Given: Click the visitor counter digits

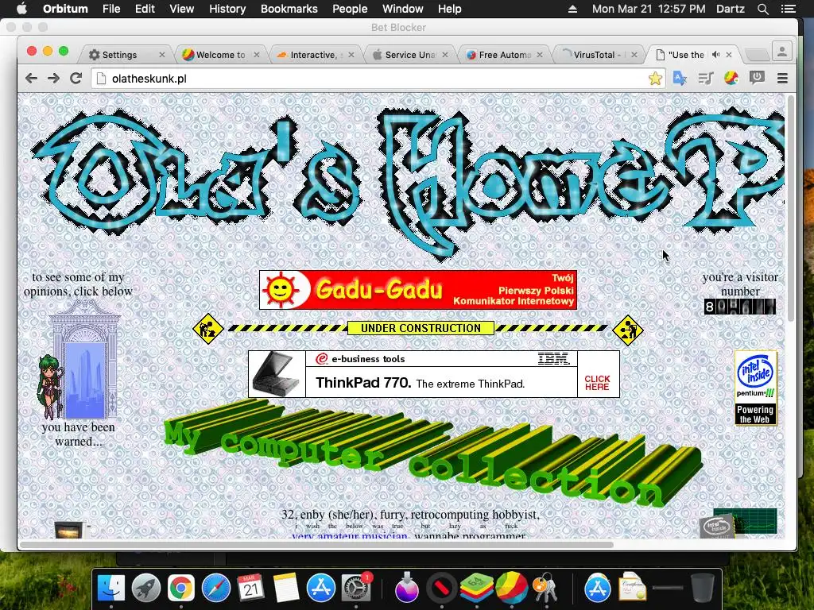Looking at the screenshot, I should coord(740,307).
